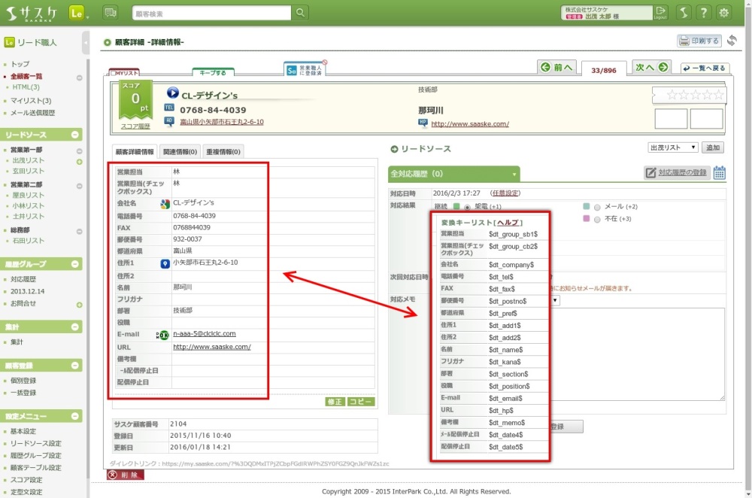Image resolution: width=752 pixels, height=498 pixels.
Task: Click the map pin icon beside 住所1
Action: [165, 263]
